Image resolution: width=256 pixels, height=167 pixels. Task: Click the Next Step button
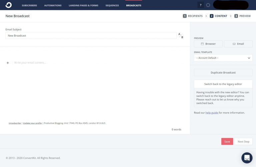tap(243, 141)
